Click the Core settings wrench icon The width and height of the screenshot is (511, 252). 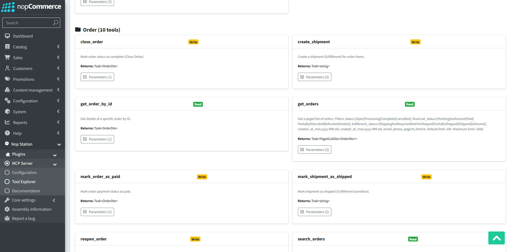coord(7,200)
